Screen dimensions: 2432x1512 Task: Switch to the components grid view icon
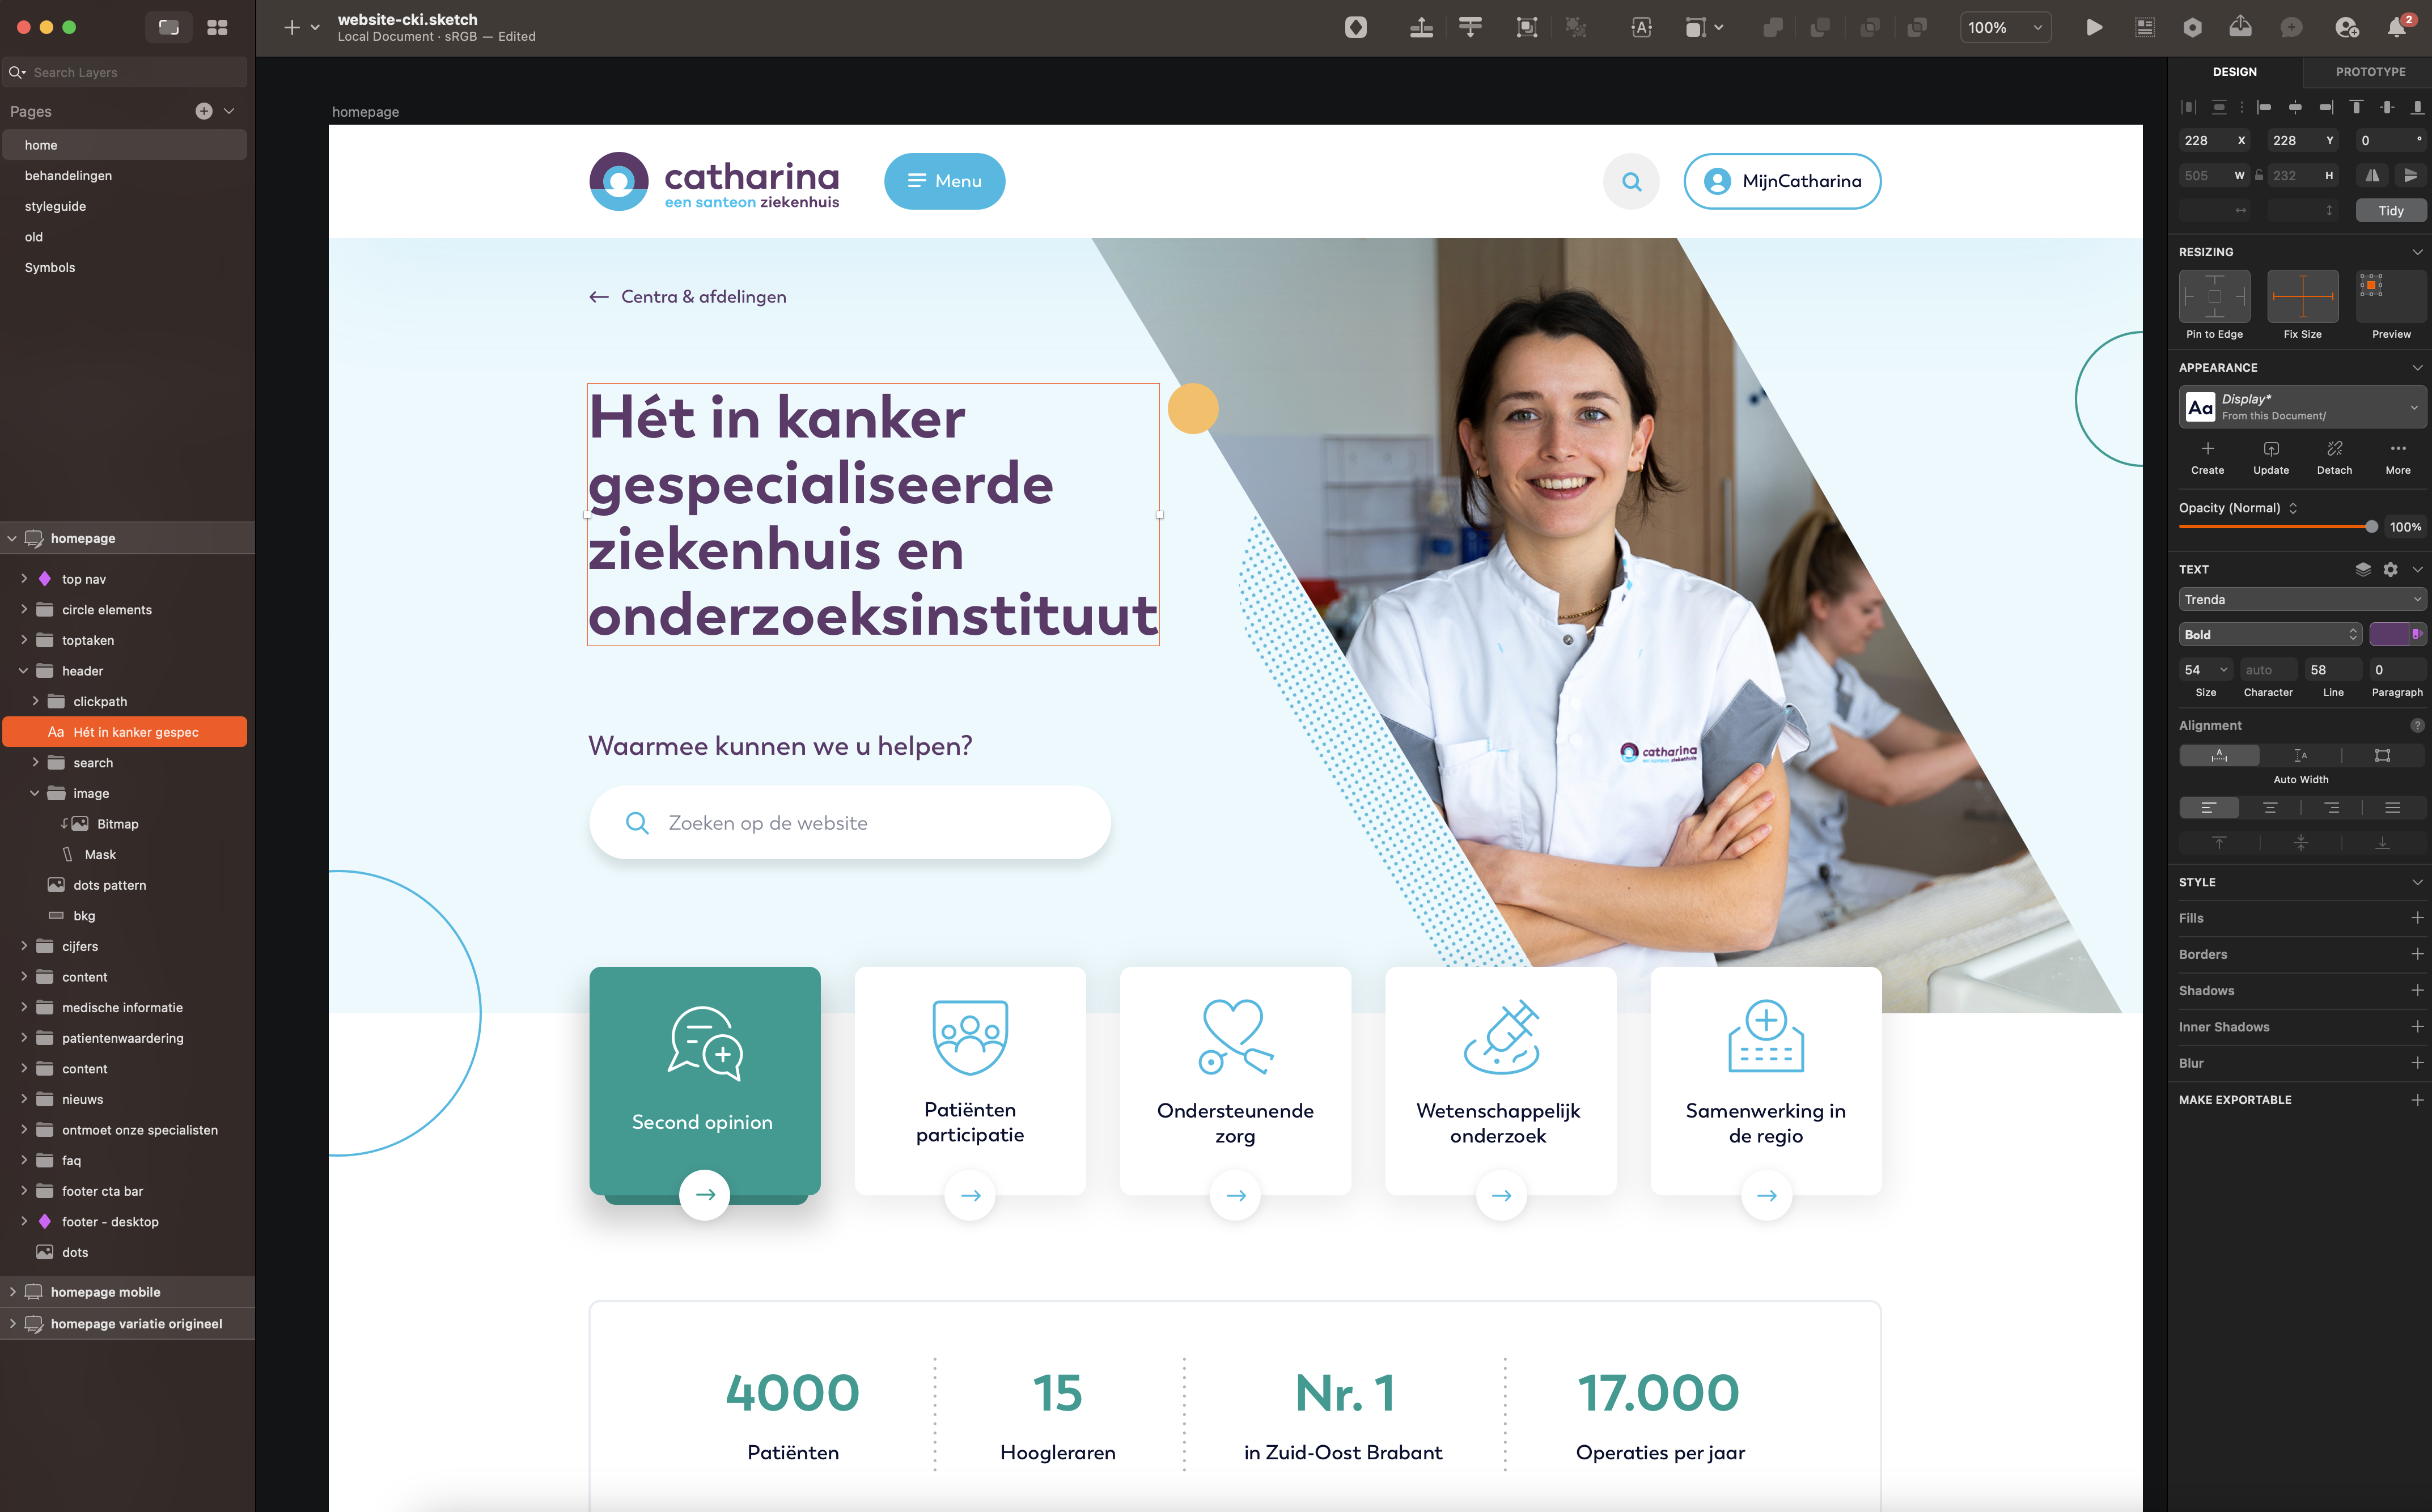click(217, 28)
